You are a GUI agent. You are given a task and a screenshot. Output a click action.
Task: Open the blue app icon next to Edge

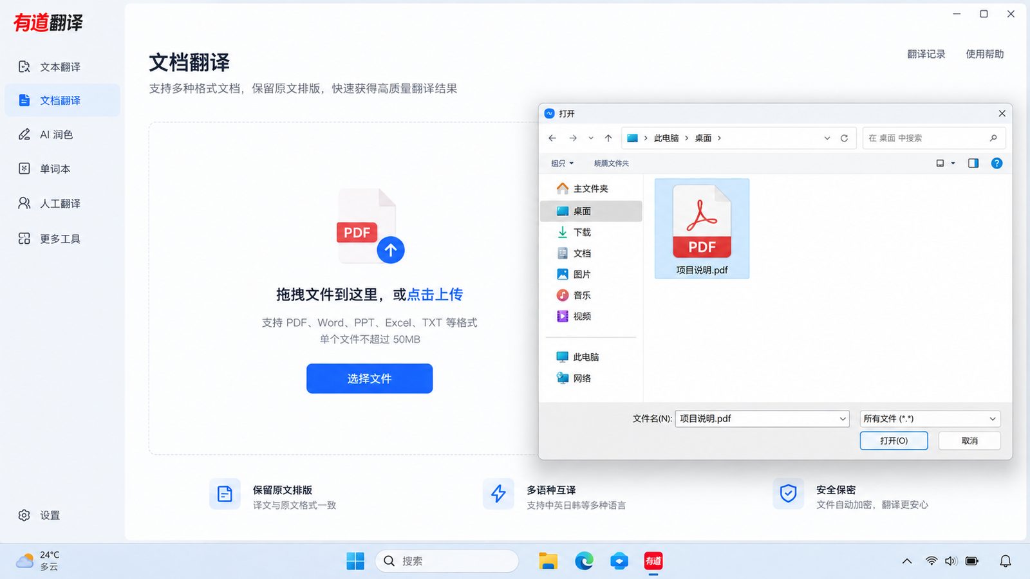point(619,561)
